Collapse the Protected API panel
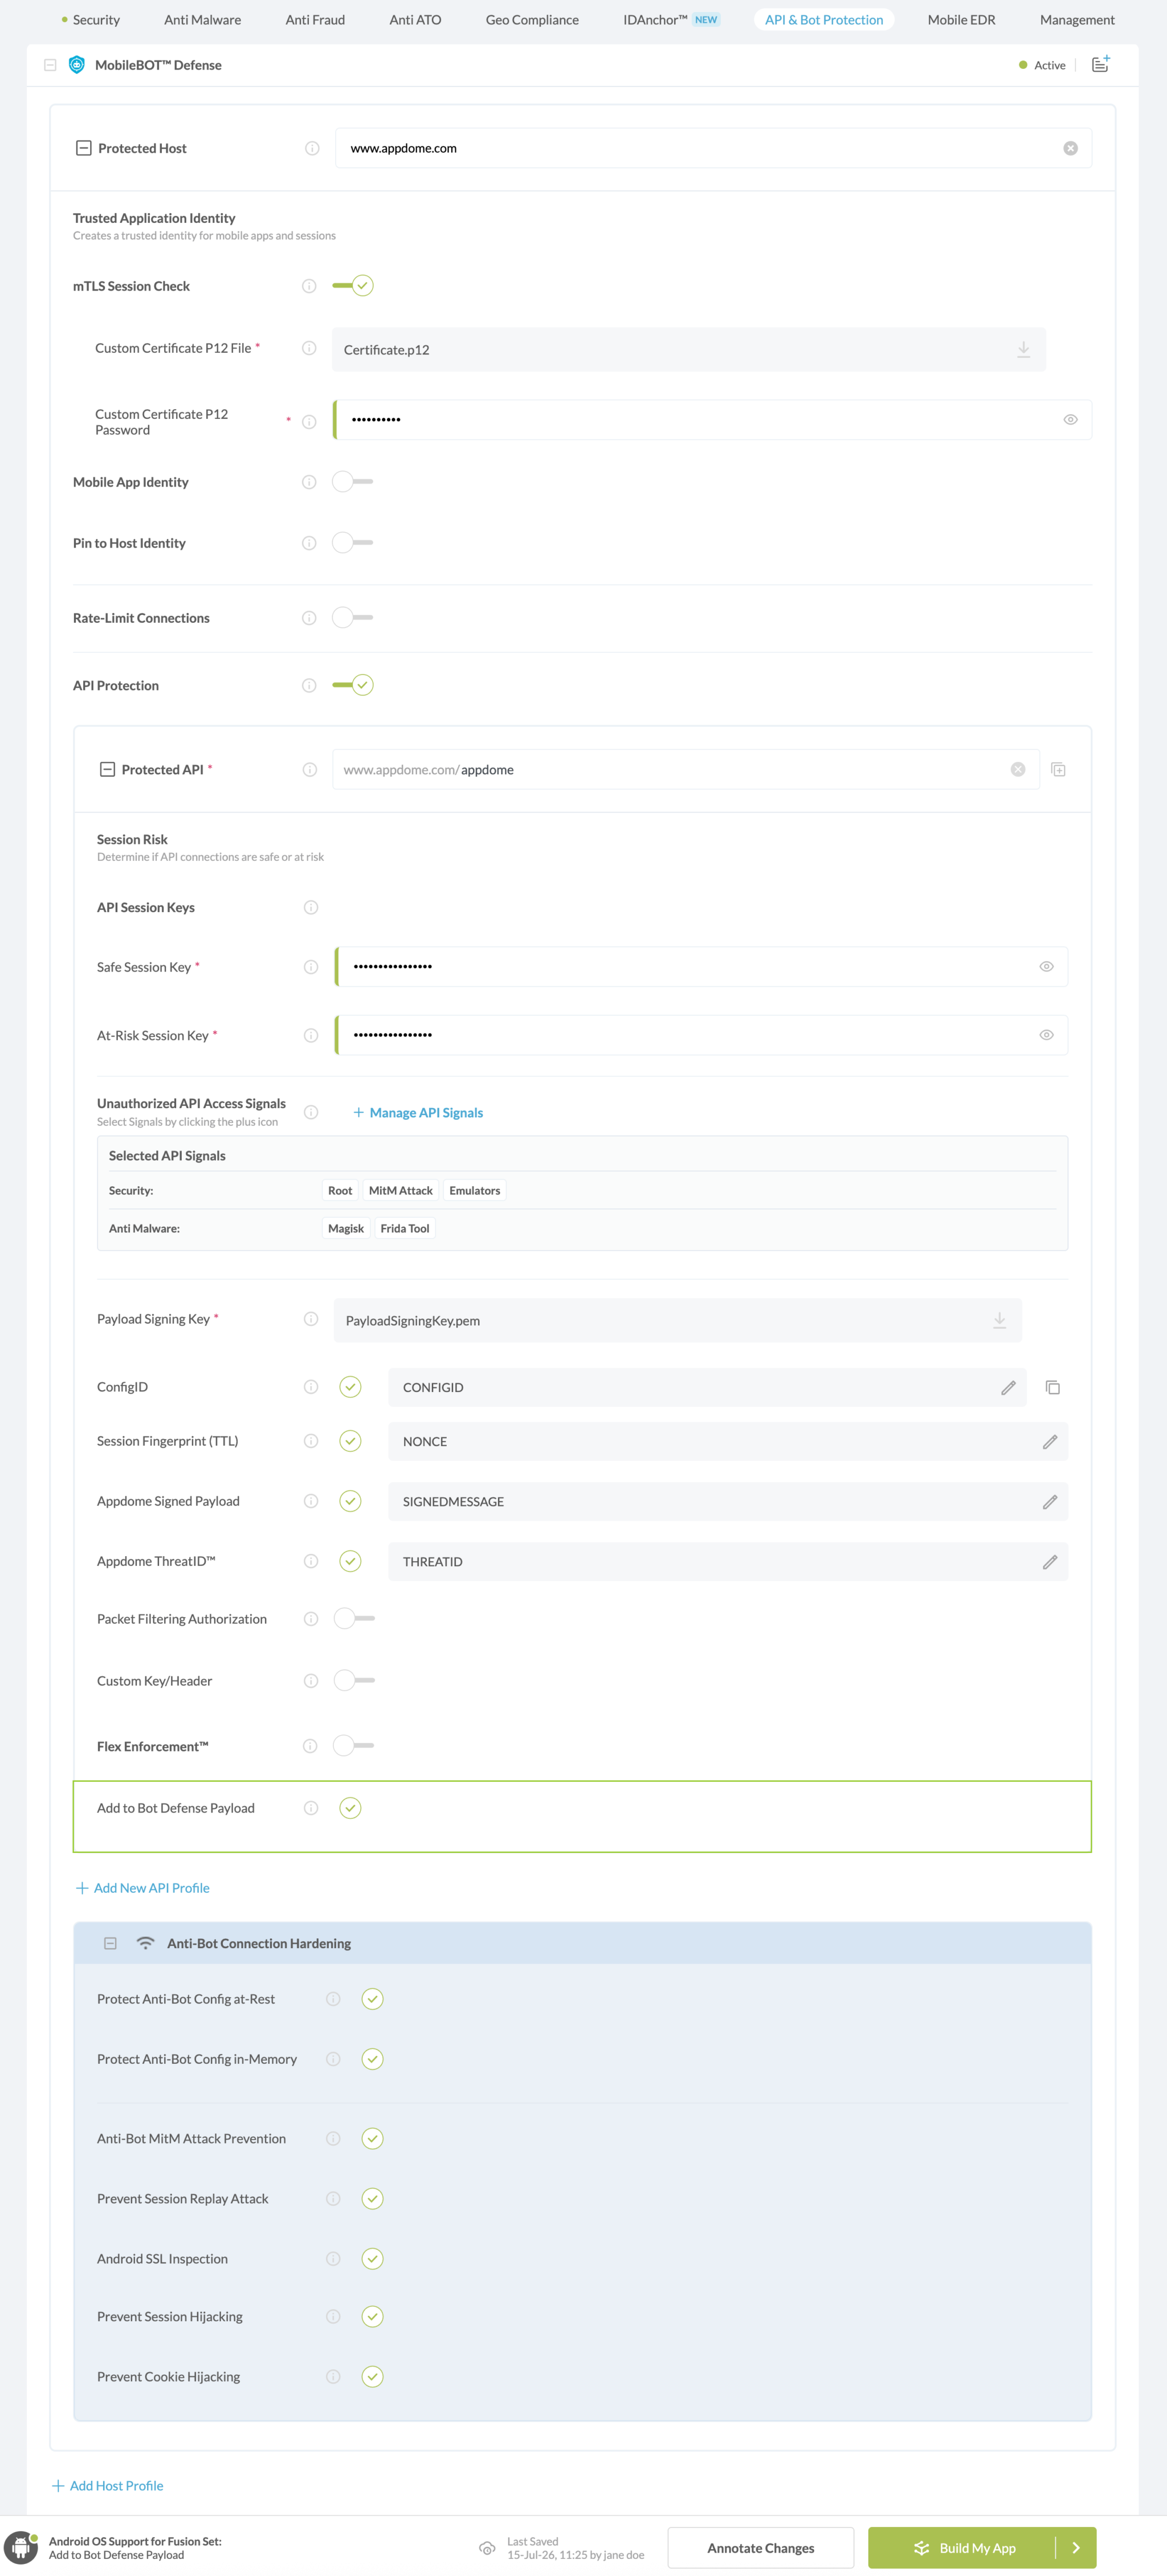This screenshot has width=1167, height=2576. click(107, 769)
